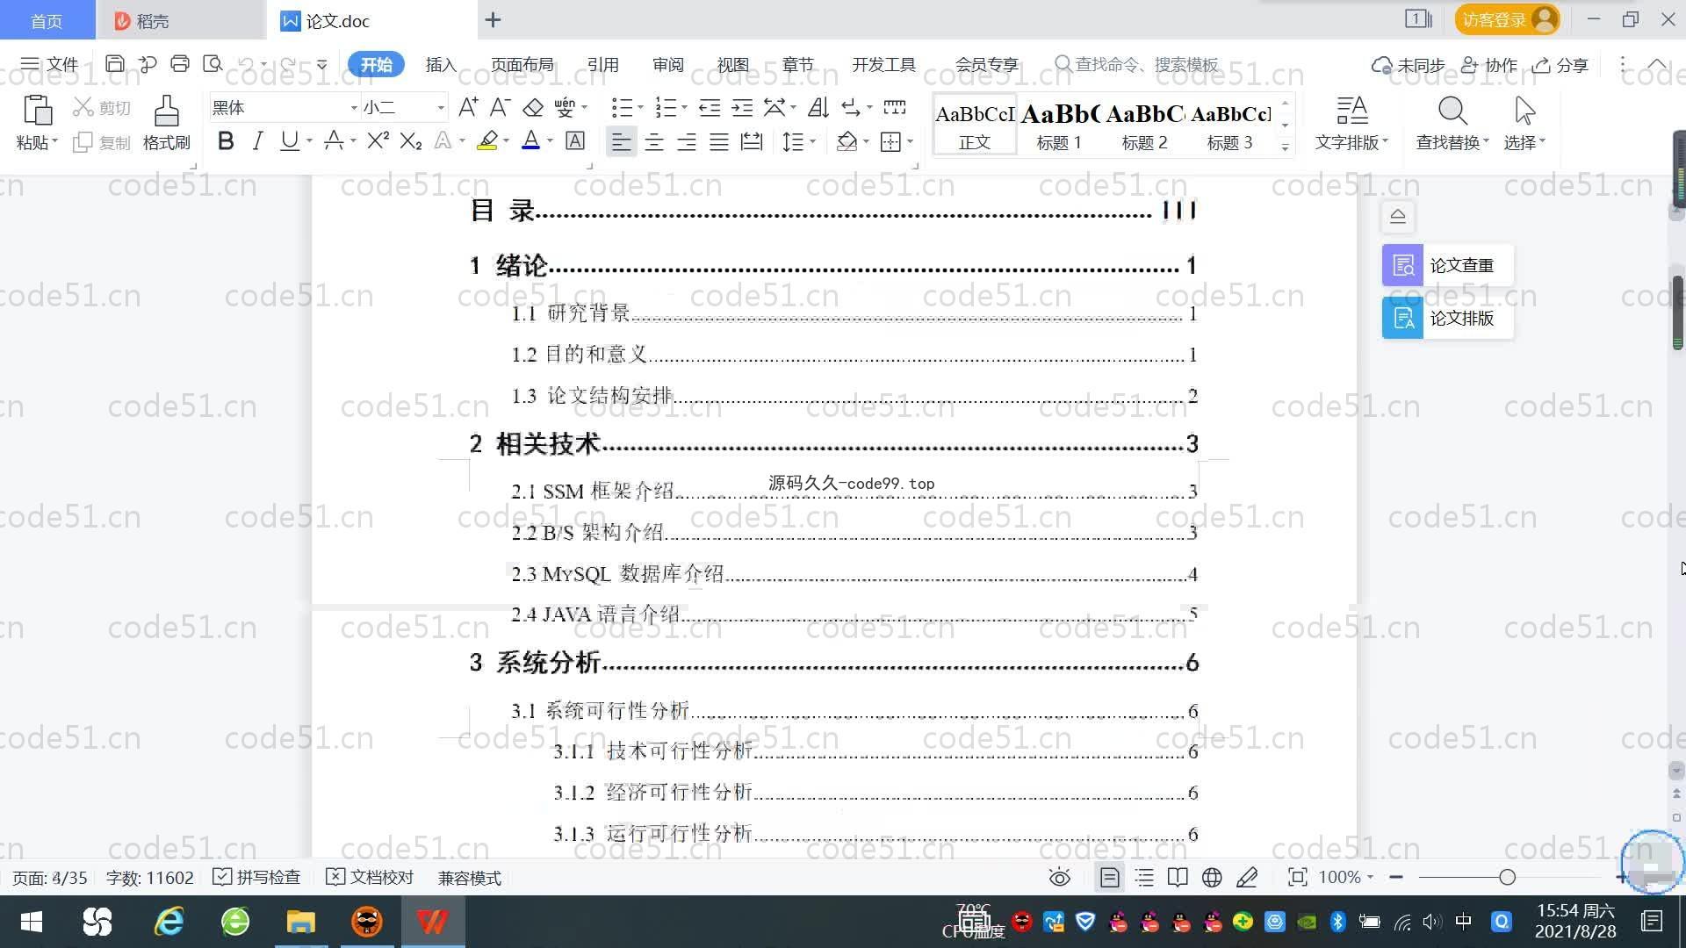Viewport: 1686px width, 948px height.
Task: Clear formatting with eraser icon
Action: coord(533,108)
